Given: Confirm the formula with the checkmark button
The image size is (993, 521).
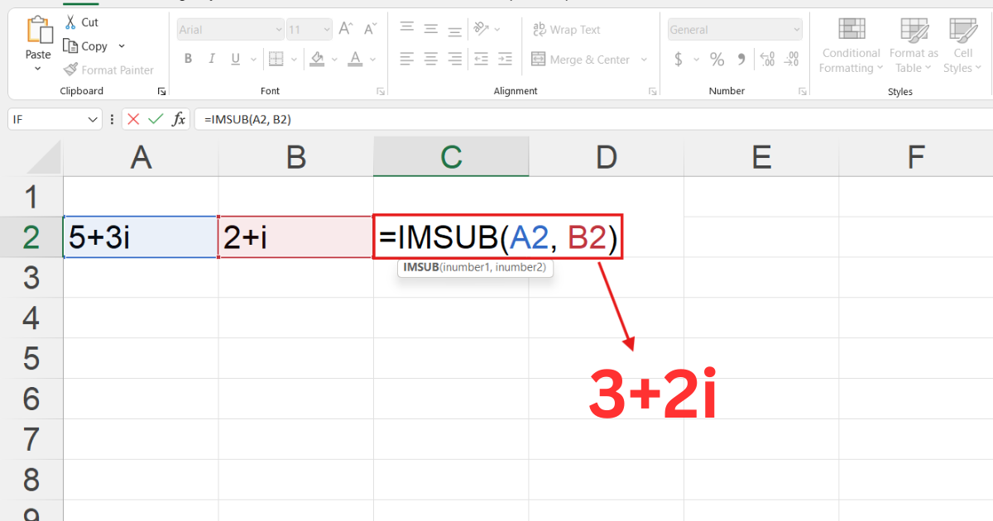Looking at the screenshot, I should (156, 118).
